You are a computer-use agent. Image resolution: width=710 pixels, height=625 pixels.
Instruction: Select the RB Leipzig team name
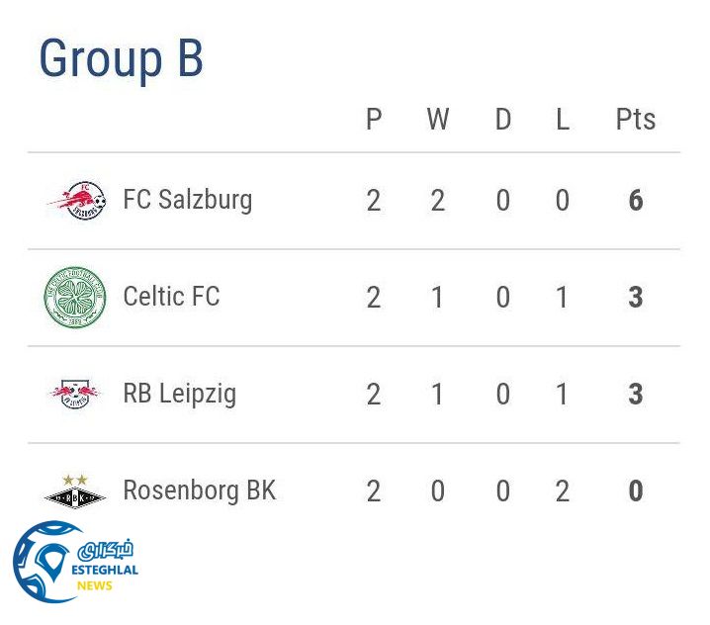pyautogui.click(x=179, y=394)
